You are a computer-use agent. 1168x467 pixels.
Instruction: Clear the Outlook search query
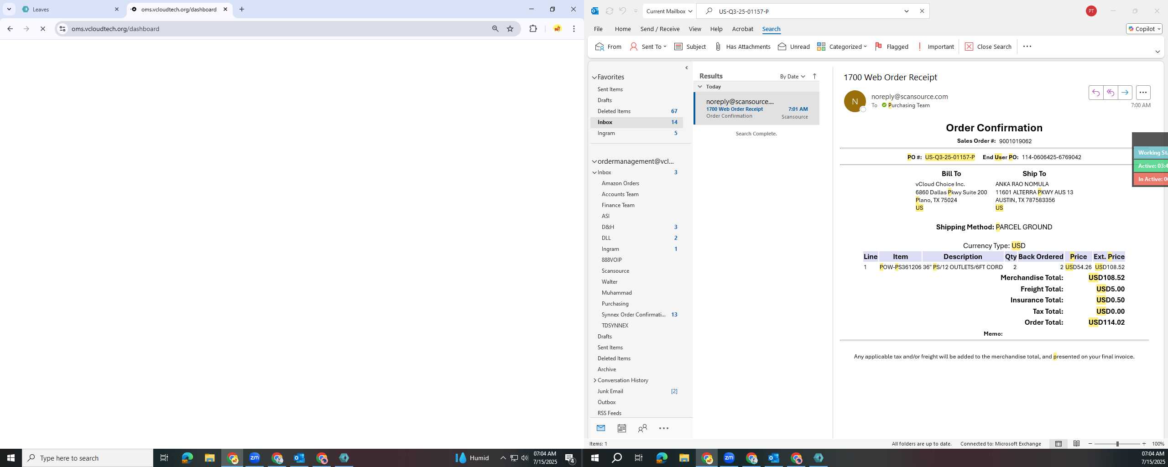[x=922, y=11]
